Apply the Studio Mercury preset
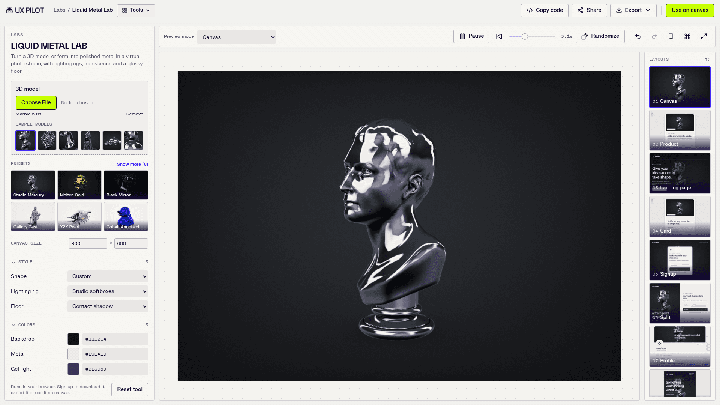 pos(33,185)
